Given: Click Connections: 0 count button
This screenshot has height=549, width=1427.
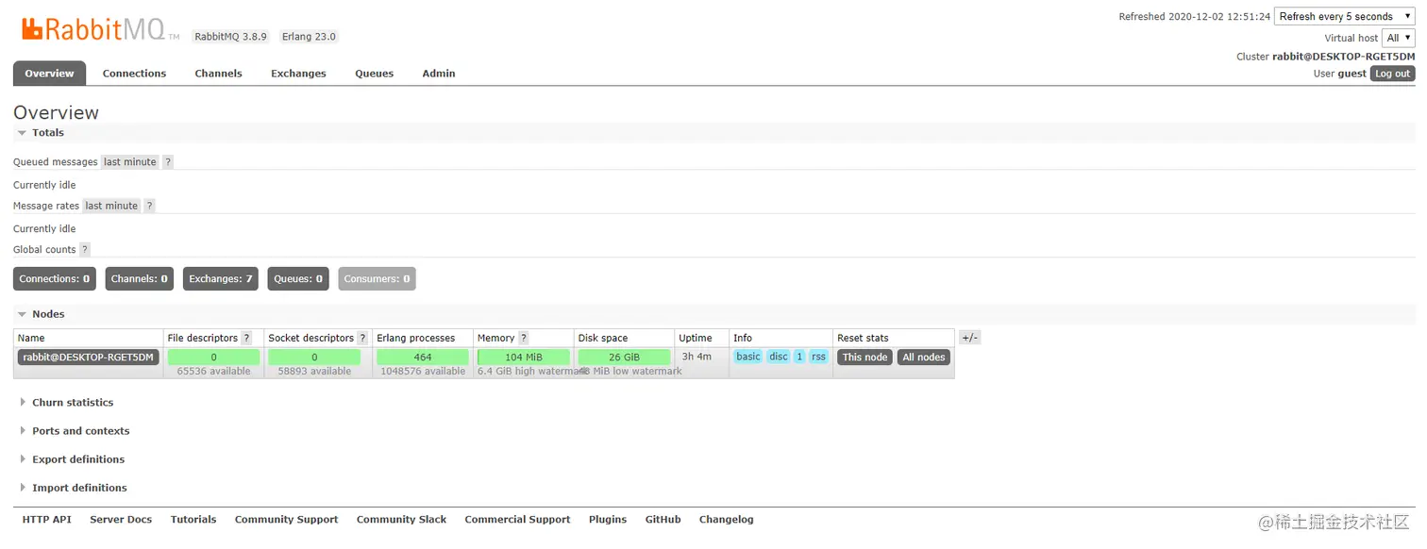Looking at the screenshot, I should tap(55, 279).
